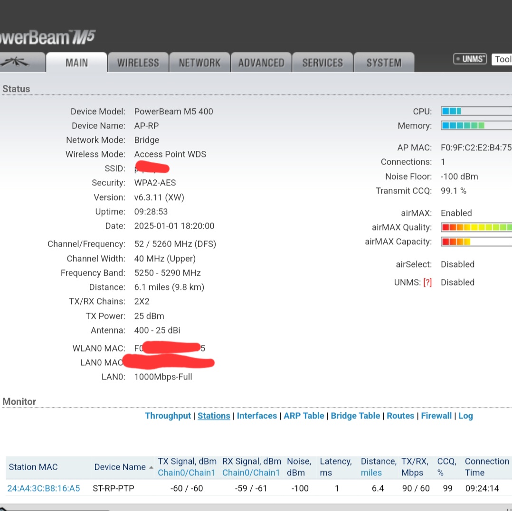
Task: Open the ADVANCED tab
Action: pos(261,62)
